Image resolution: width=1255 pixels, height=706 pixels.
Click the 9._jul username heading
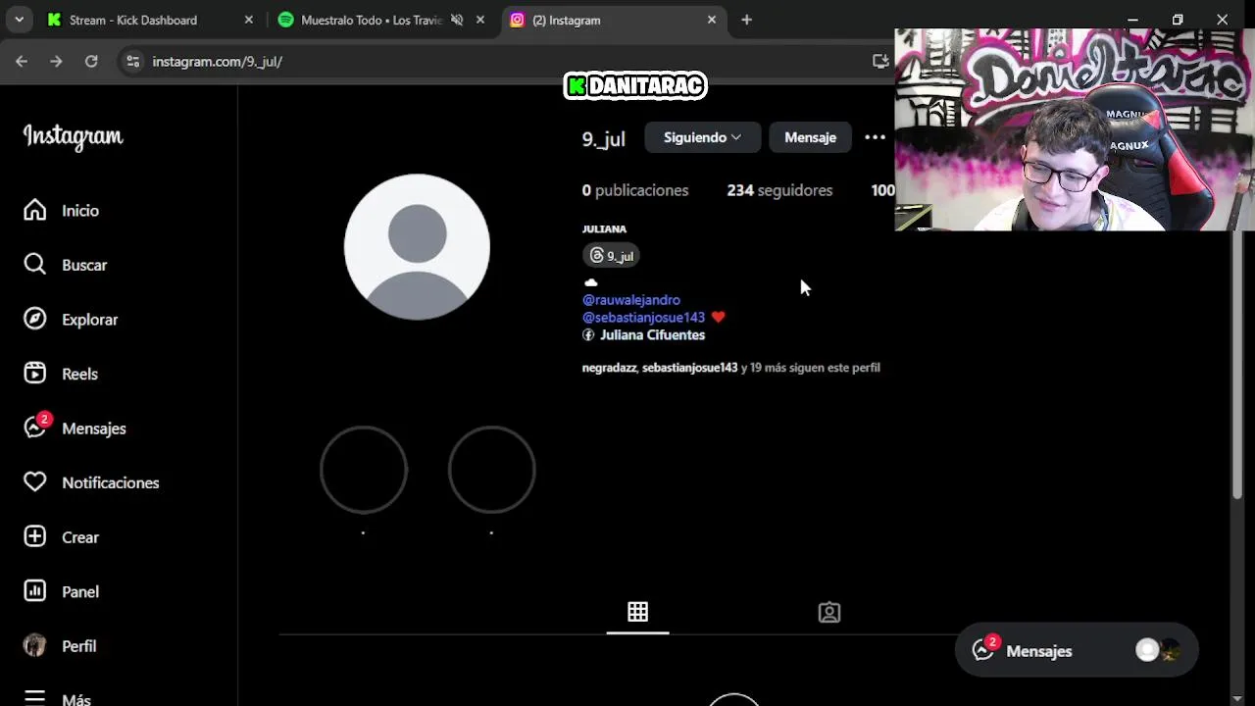pos(604,138)
